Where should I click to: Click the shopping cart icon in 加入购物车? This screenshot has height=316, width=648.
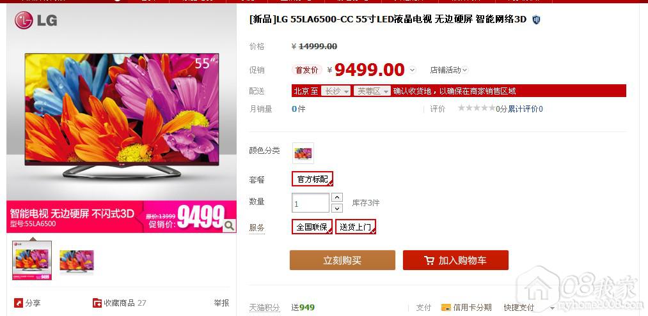point(429,260)
